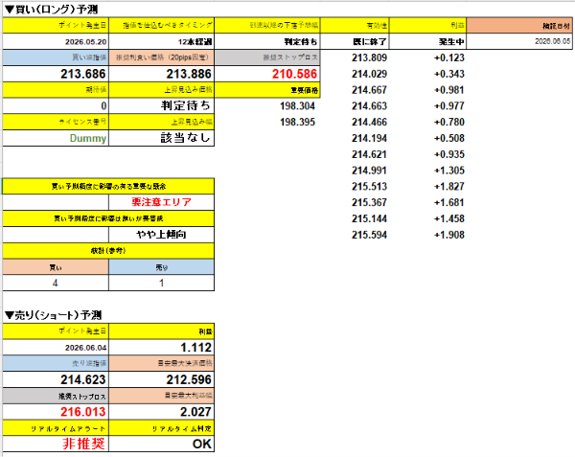
Task: Select the ▼買い(ロング)予測 section heading
Action: [x=52, y=10]
